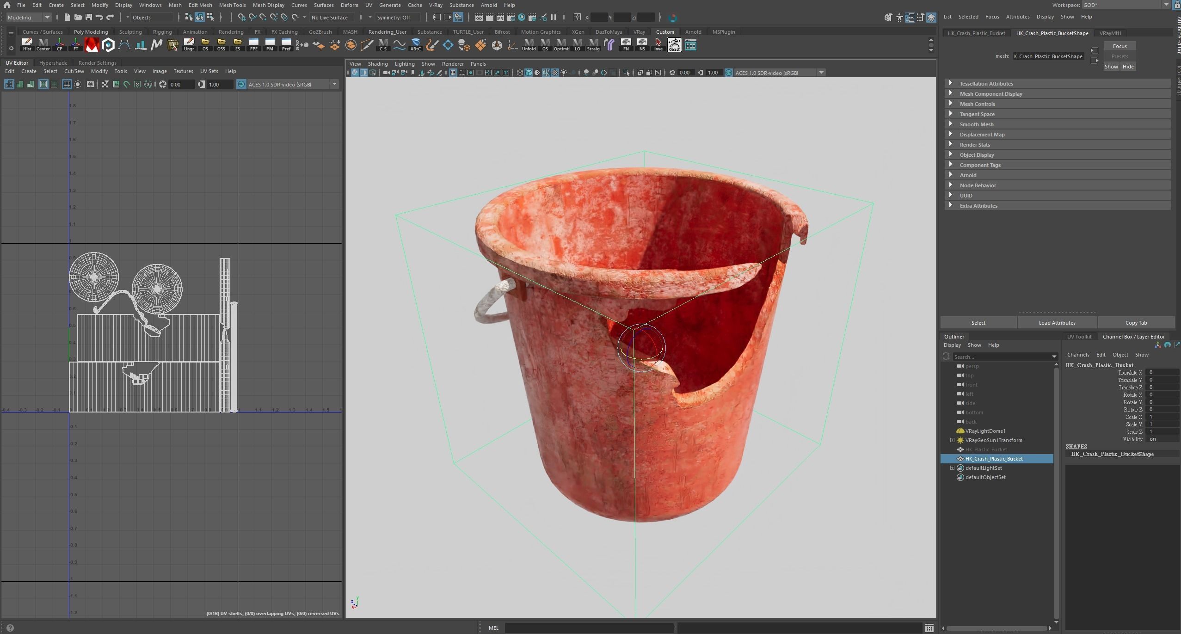
Task: Click the Unfold shelf button
Action: click(x=529, y=45)
